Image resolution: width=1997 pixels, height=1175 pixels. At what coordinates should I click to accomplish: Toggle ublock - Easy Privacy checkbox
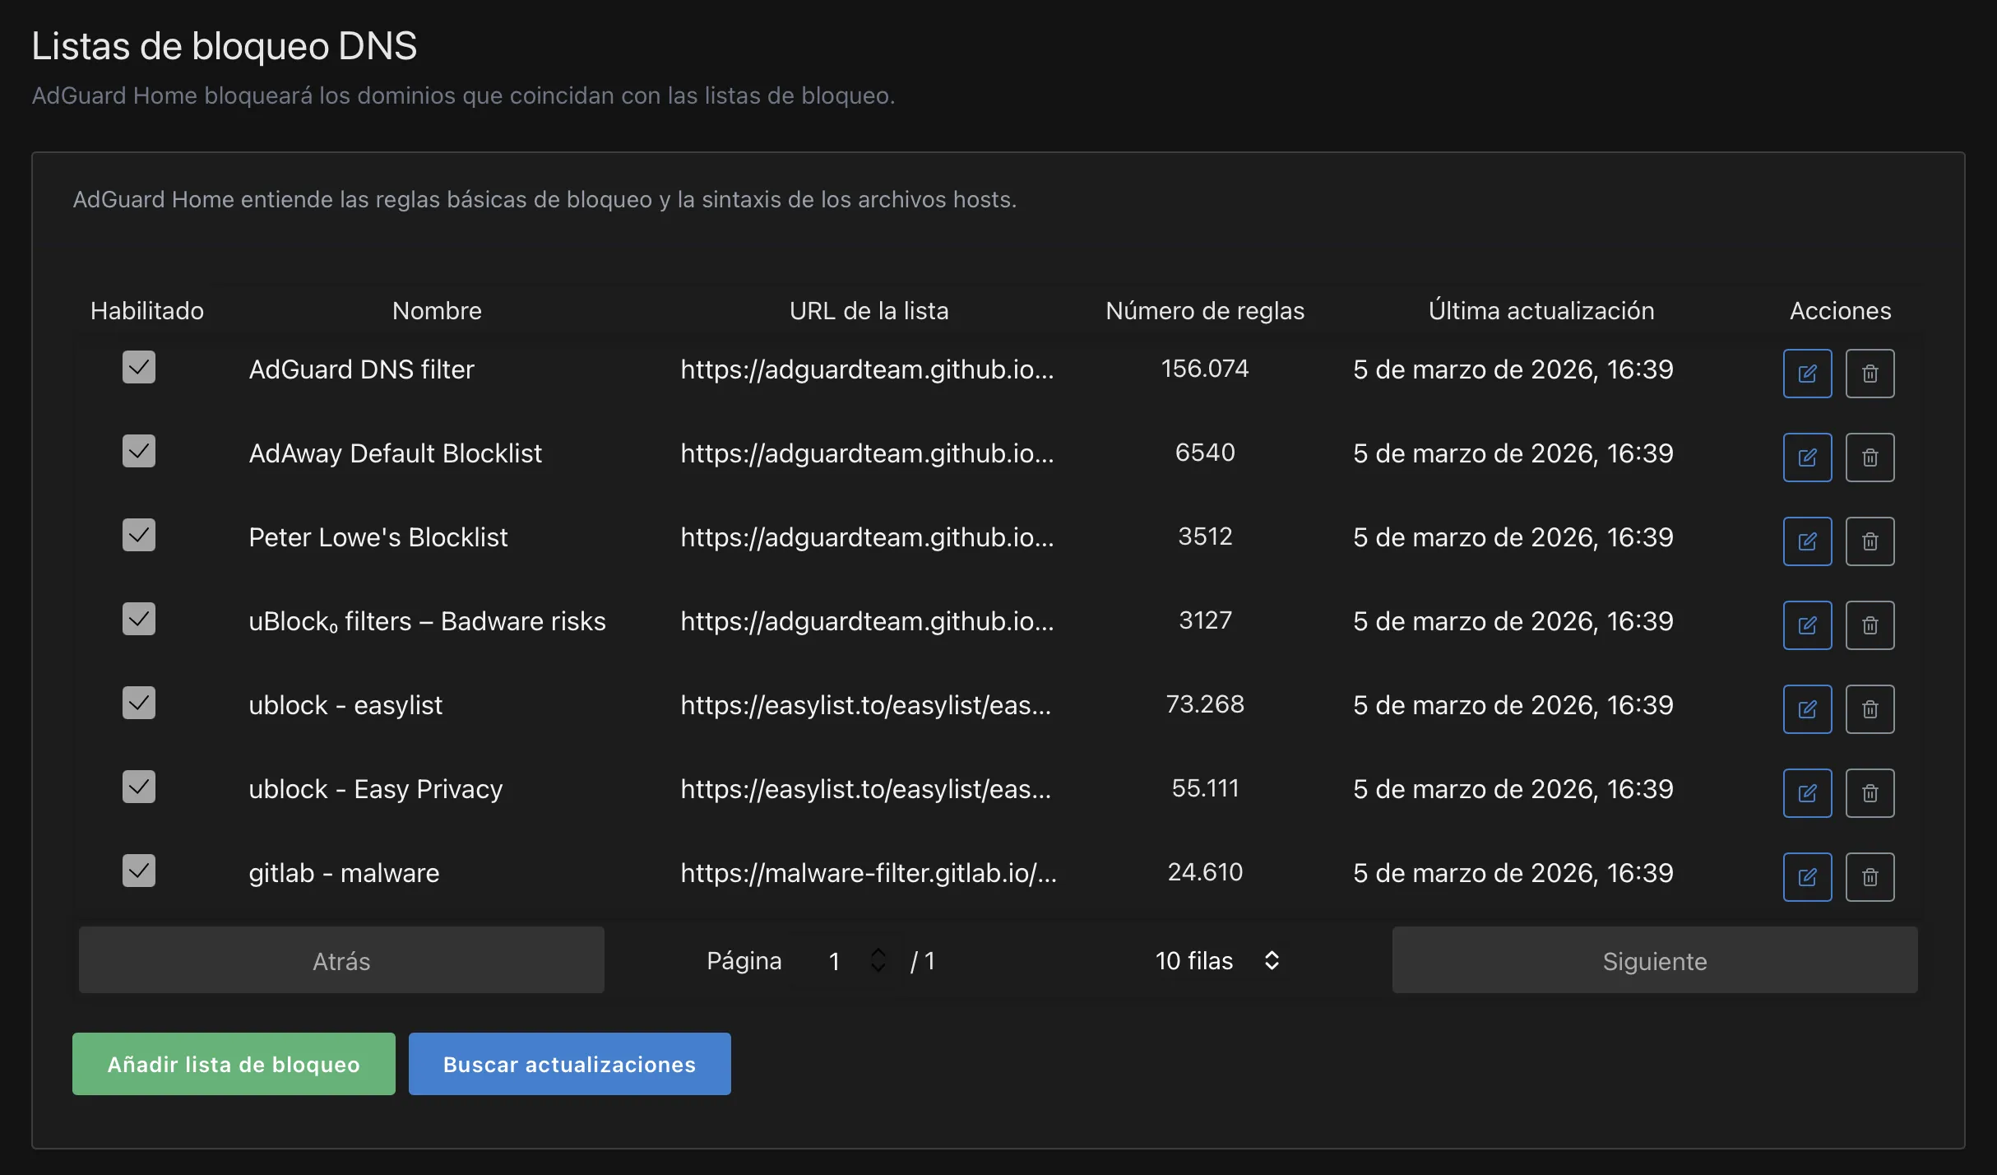pyautogui.click(x=139, y=787)
